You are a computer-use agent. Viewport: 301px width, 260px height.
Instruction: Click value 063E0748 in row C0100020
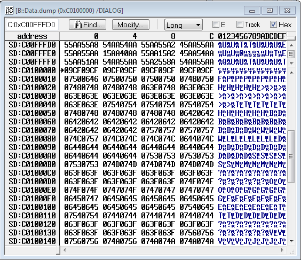pos(158,88)
